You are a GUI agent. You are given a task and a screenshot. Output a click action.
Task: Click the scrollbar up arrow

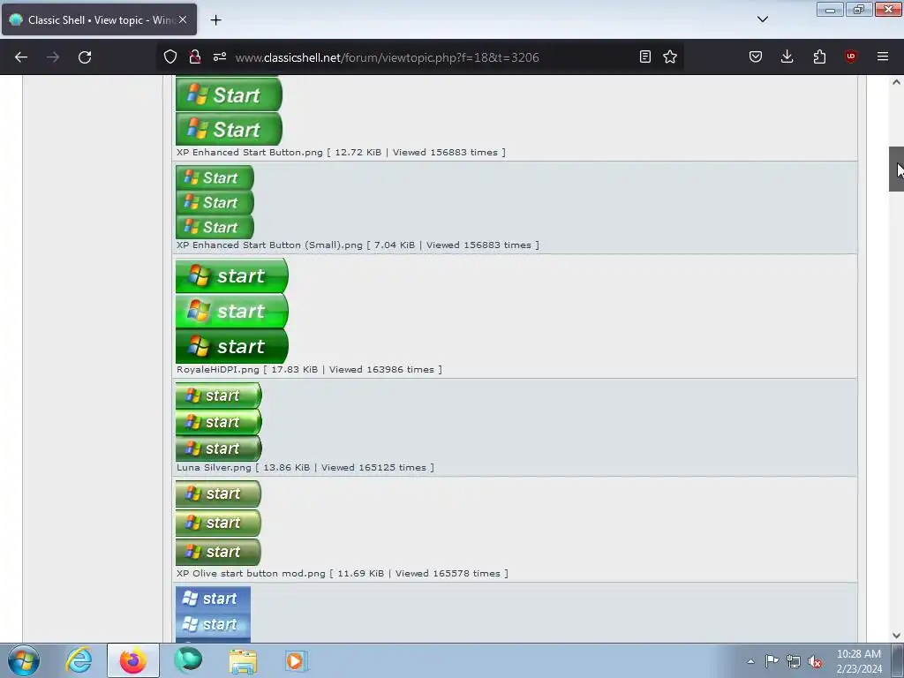tap(897, 82)
